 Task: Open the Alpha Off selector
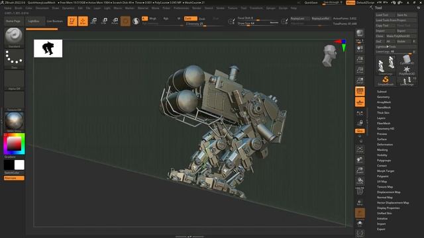(x=14, y=81)
